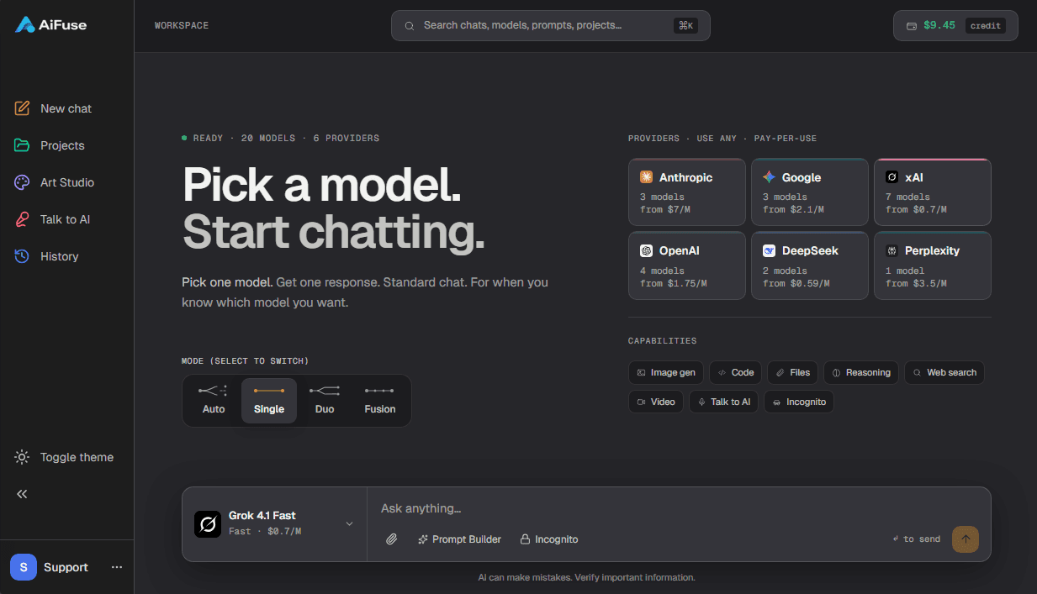Click the OpenAI provider icon
The image size is (1037, 594).
click(x=646, y=250)
